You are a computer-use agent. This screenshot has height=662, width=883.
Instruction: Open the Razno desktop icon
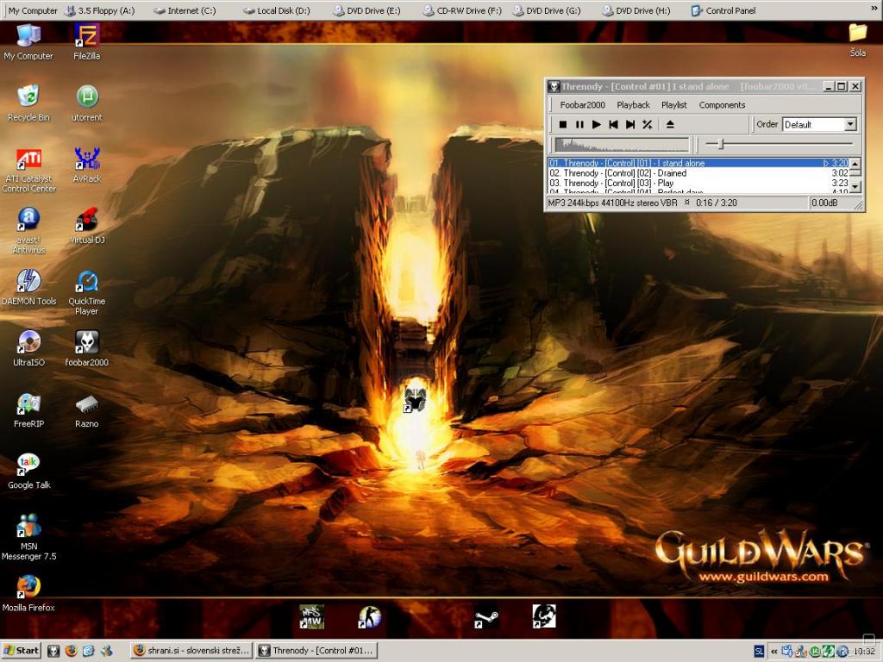(x=87, y=409)
